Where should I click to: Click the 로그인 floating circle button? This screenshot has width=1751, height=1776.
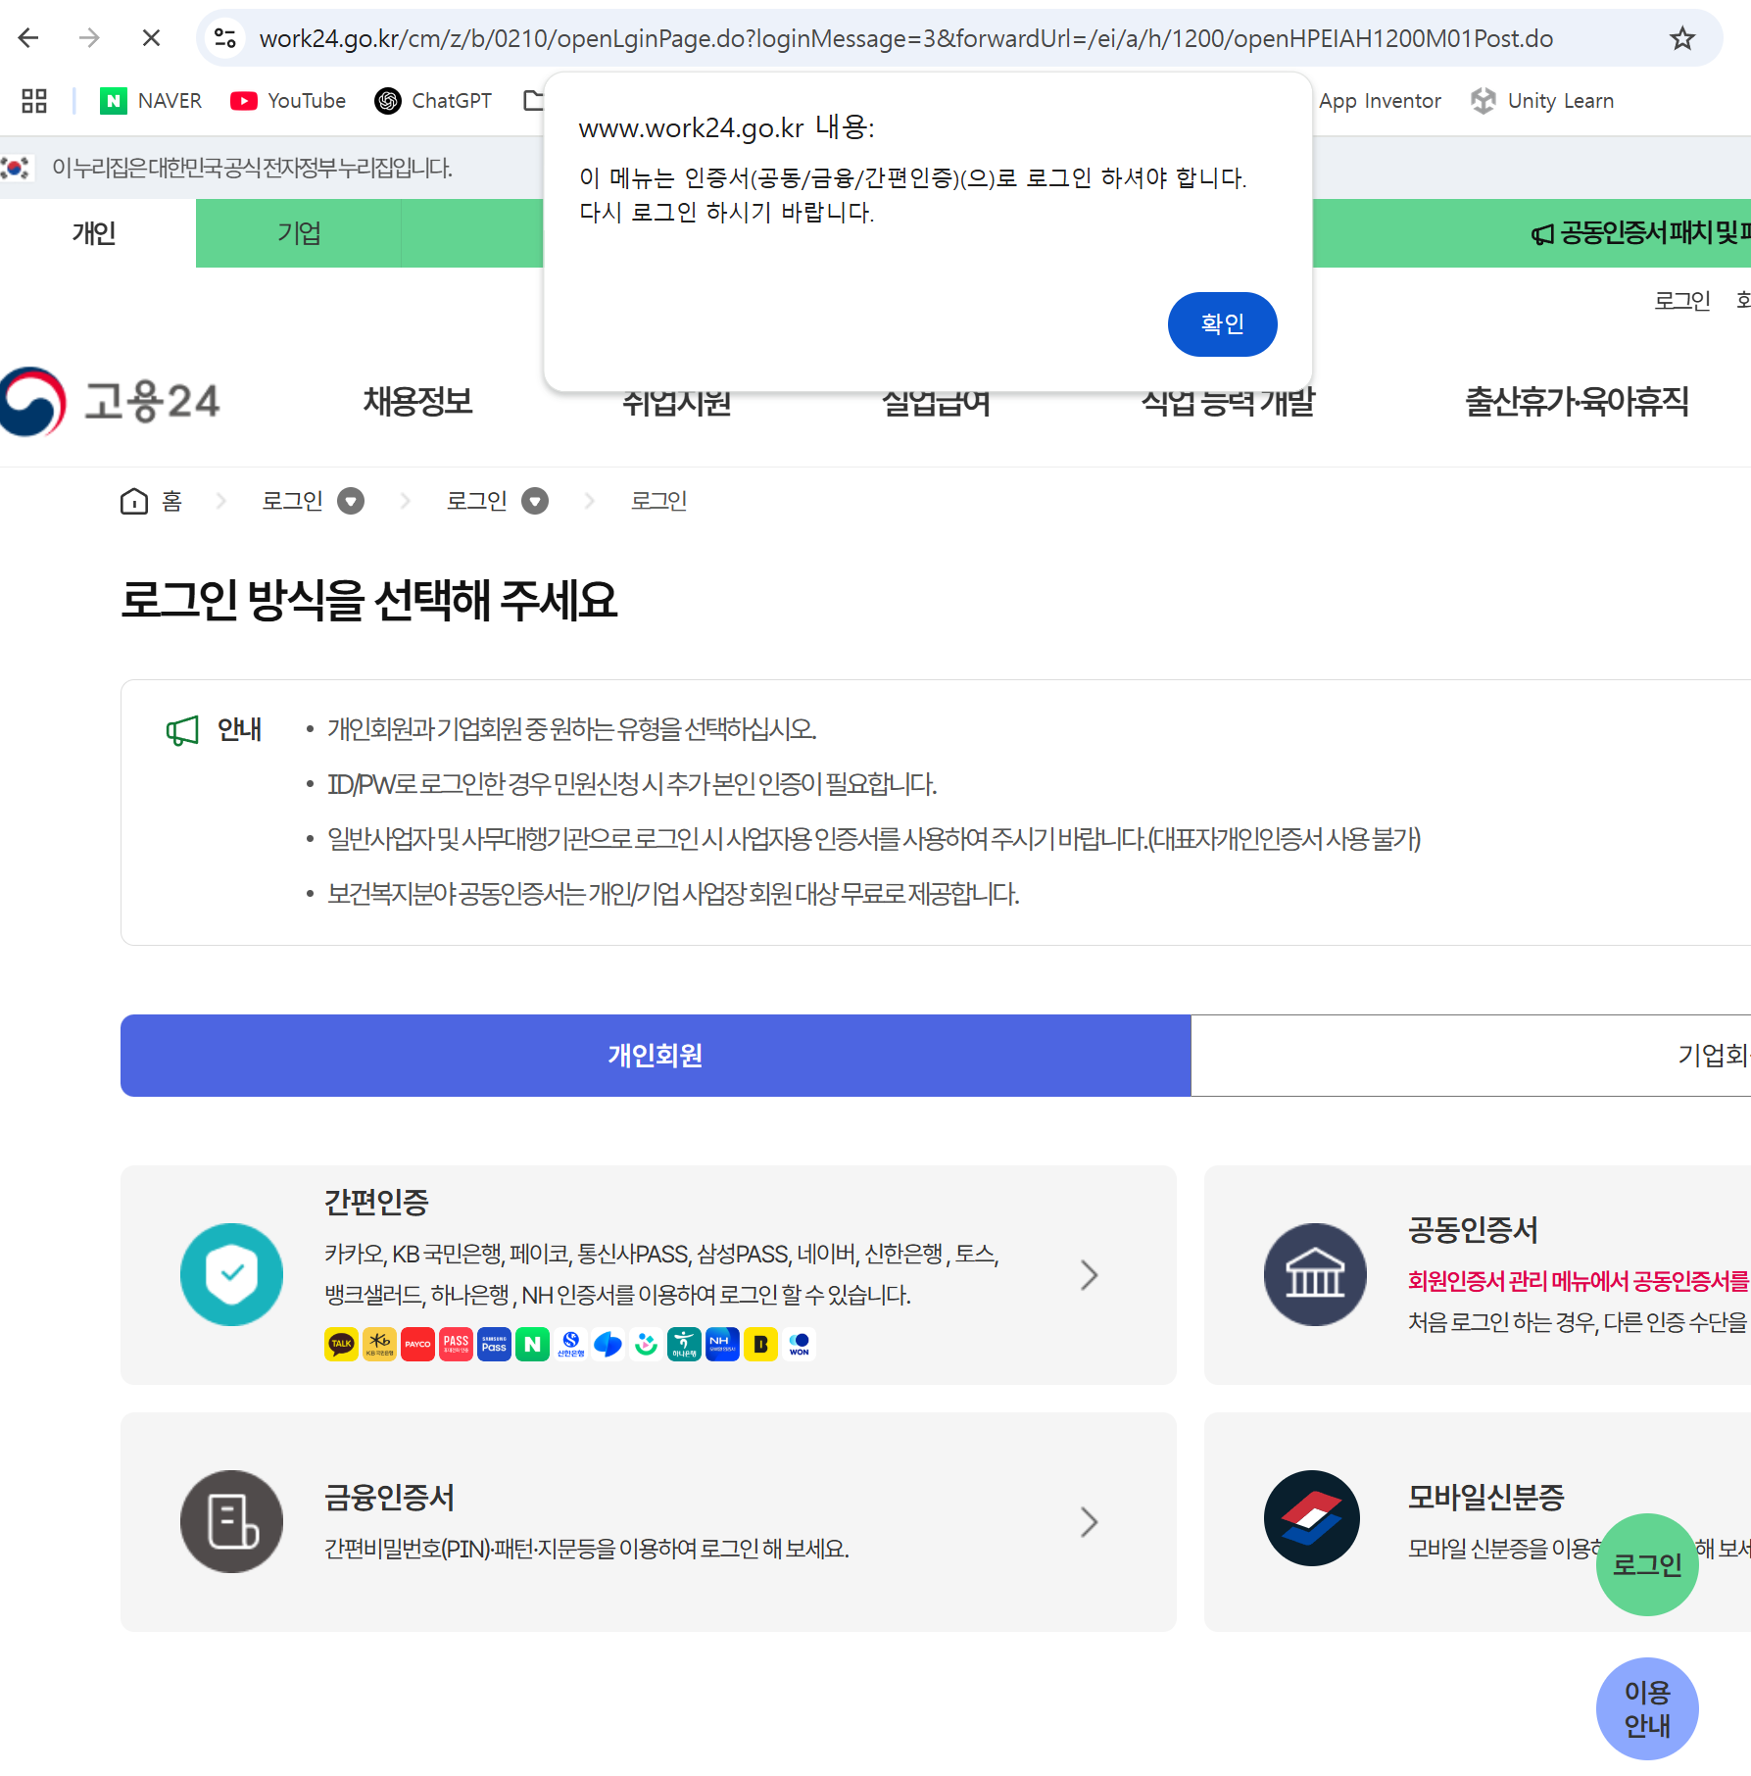click(x=1647, y=1565)
